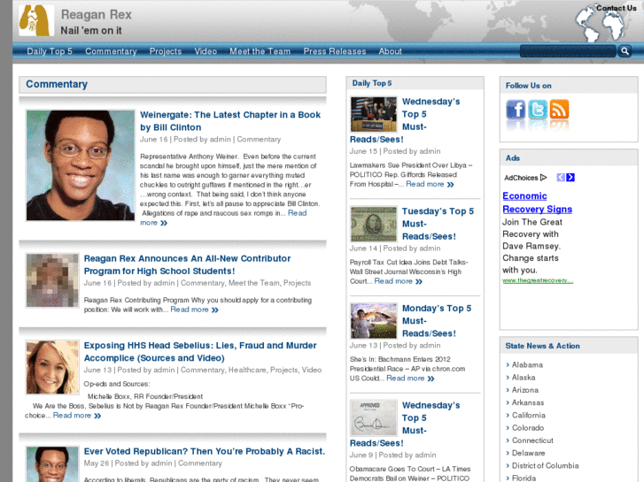Select Alabama in State News
Viewport: 644px width, 482px height.
click(527, 364)
